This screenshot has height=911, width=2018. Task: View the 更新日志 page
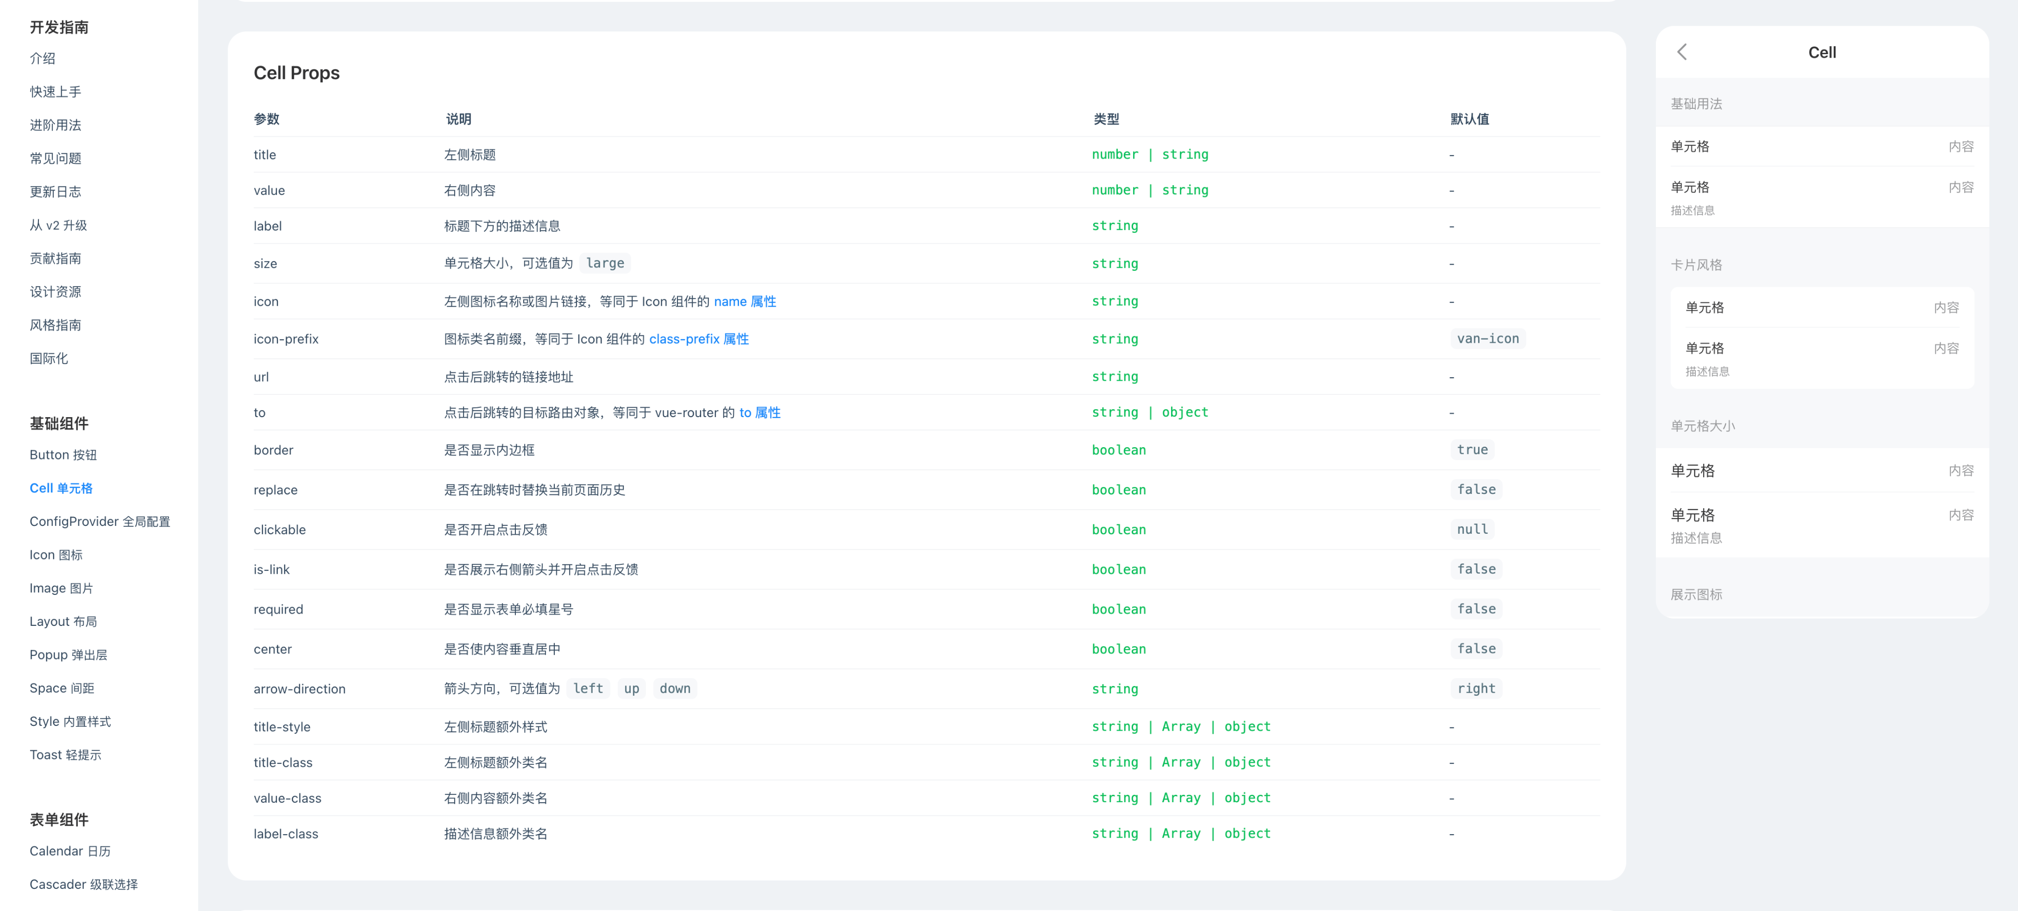(x=55, y=192)
